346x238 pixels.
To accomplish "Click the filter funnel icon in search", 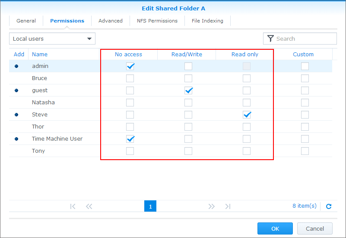I will click(x=270, y=39).
